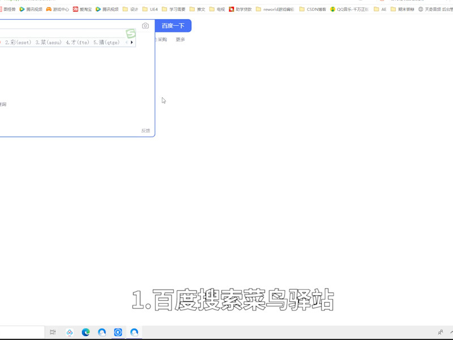Select IME candidate 5.猜(qtge)
This screenshot has height=340, width=453.
(x=106, y=42)
